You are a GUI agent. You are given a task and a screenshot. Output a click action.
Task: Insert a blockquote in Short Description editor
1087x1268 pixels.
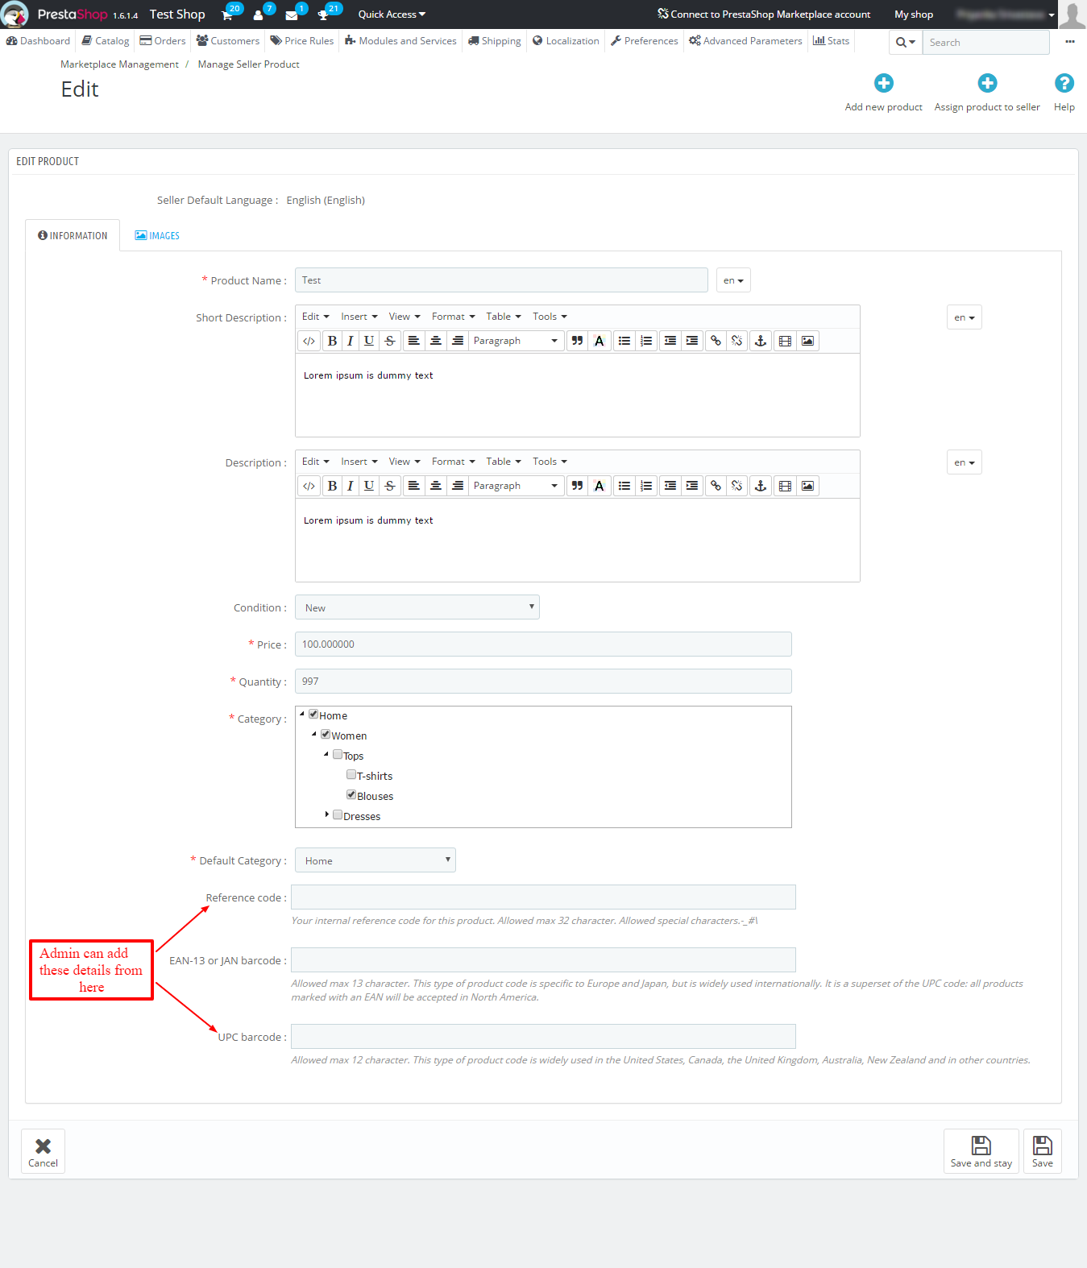click(577, 341)
